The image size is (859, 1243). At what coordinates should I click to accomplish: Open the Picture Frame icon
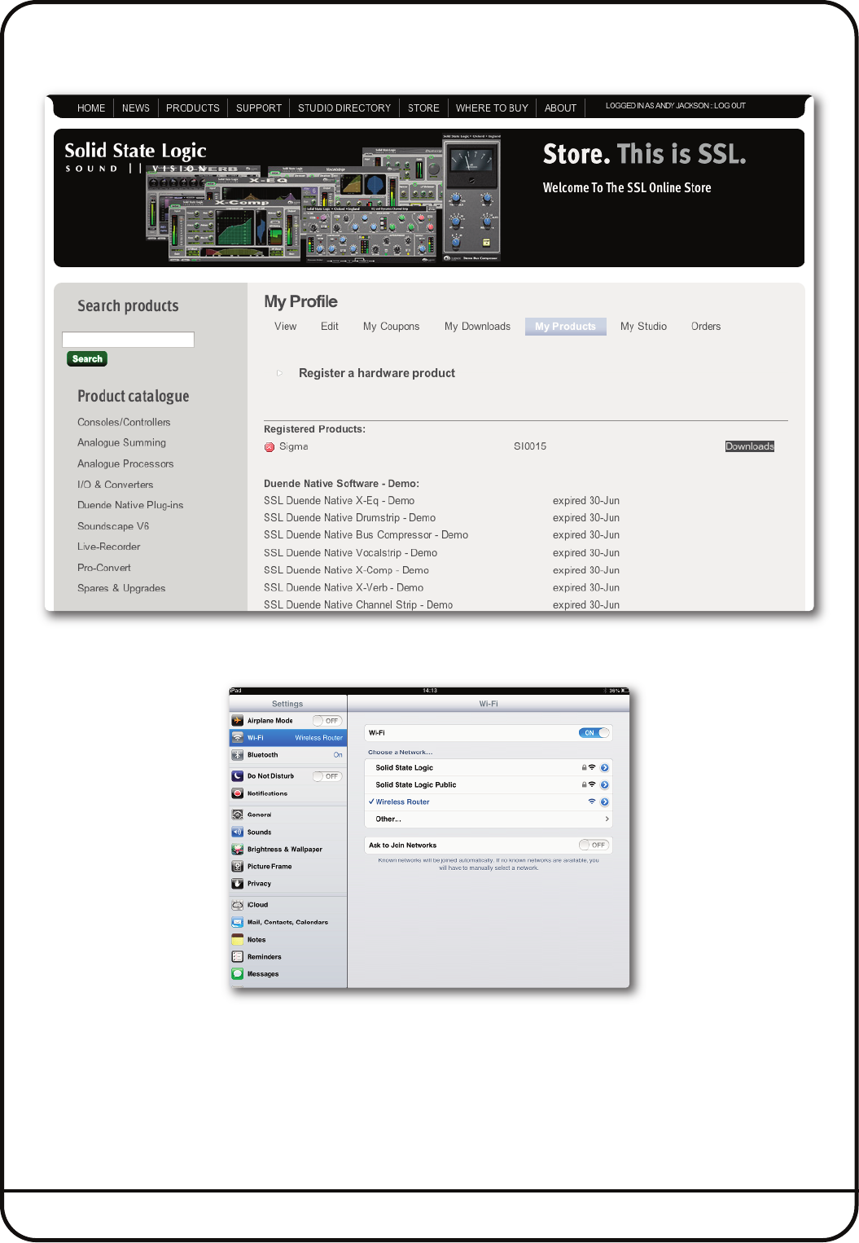tap(238, 867)
